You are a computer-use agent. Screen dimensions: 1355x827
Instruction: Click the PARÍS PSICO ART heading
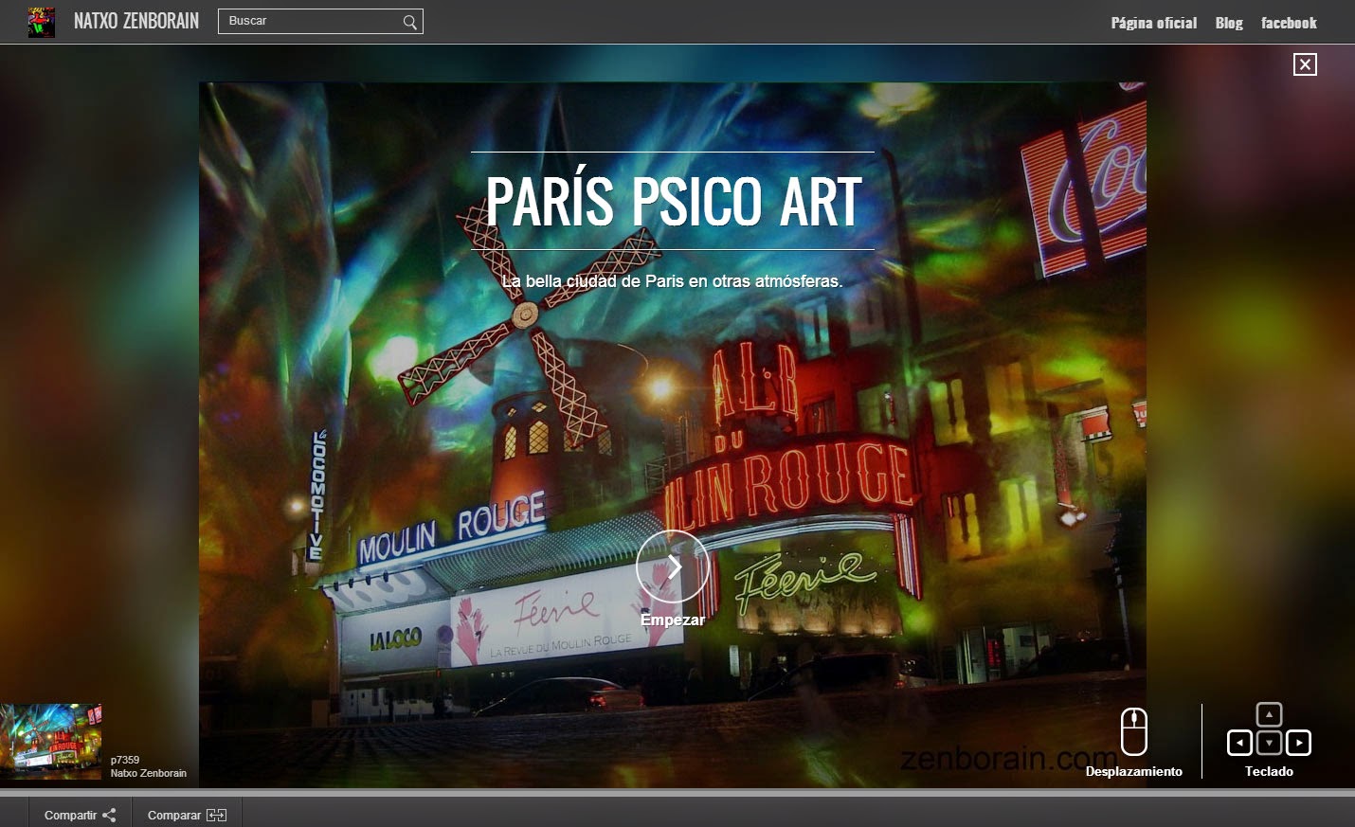674,201
